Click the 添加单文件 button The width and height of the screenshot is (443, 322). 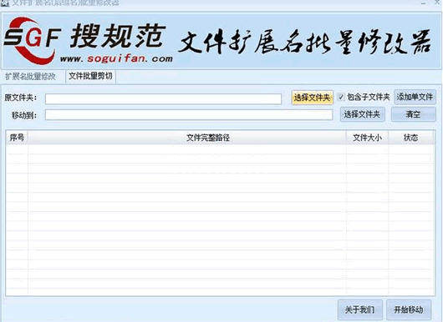pos(415,97)
